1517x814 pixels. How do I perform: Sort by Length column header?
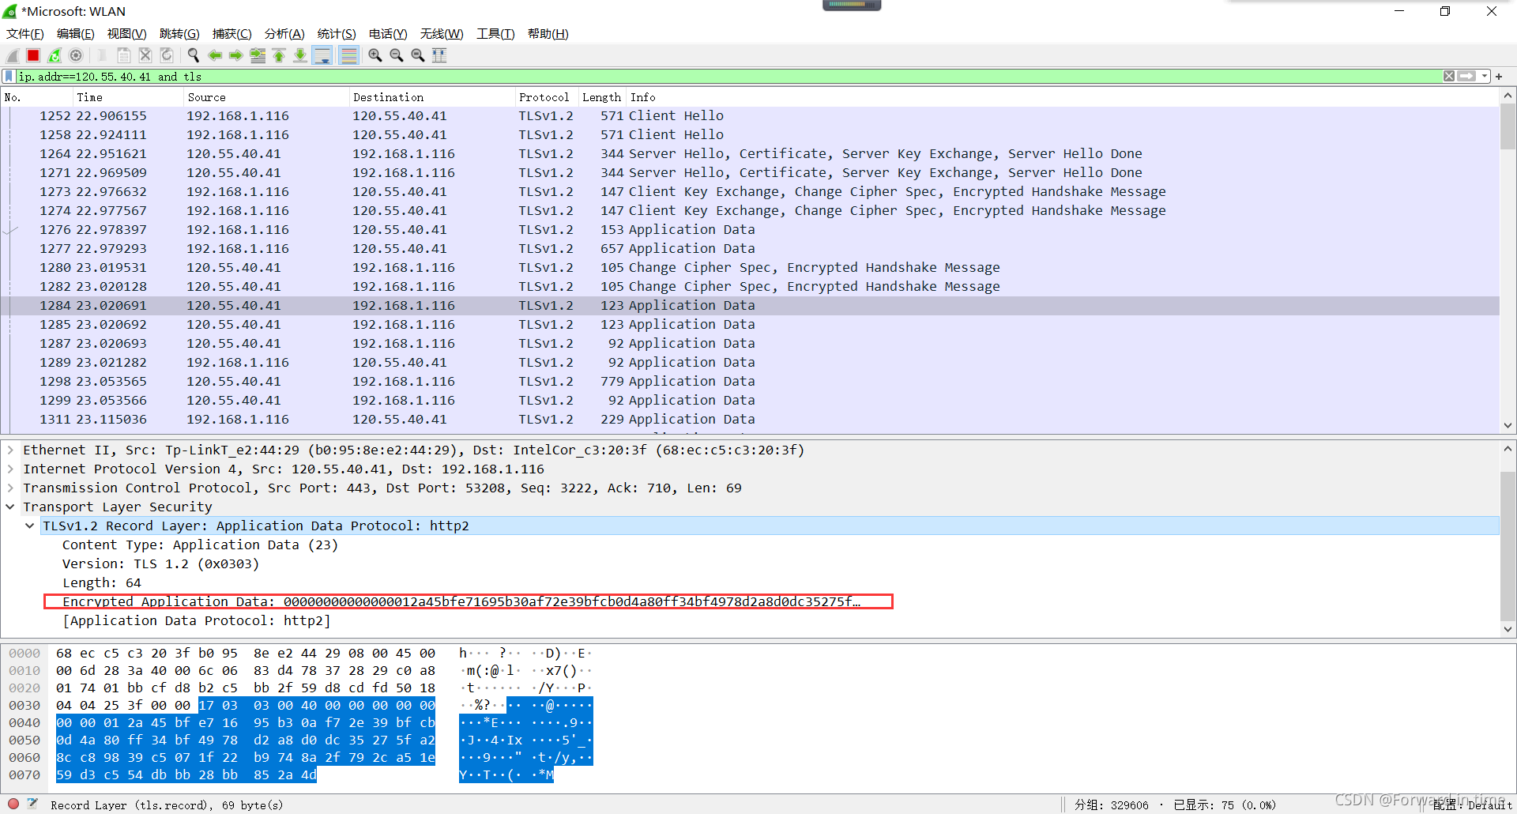pos(602,97)
